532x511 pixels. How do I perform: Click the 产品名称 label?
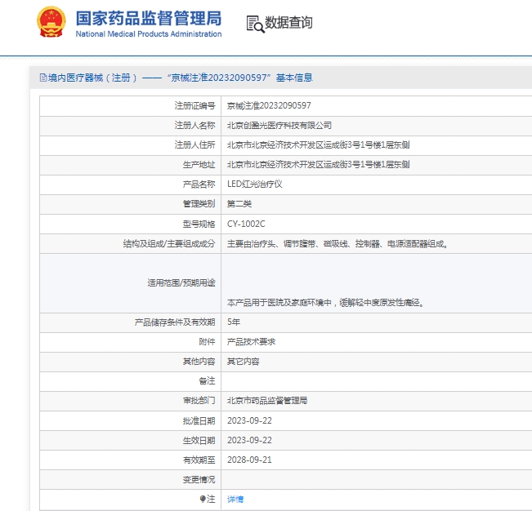199,184
